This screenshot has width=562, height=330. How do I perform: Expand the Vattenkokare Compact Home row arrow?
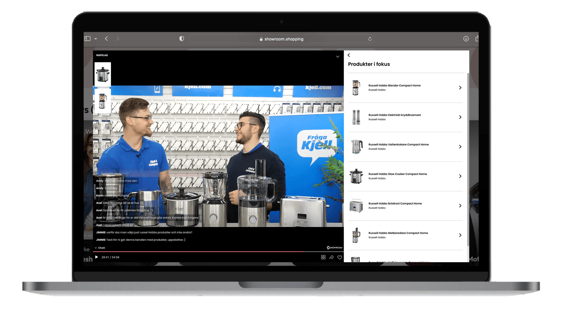tap(460, 147)
